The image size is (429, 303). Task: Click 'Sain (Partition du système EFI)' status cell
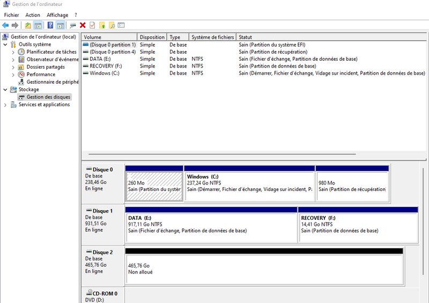272,45
